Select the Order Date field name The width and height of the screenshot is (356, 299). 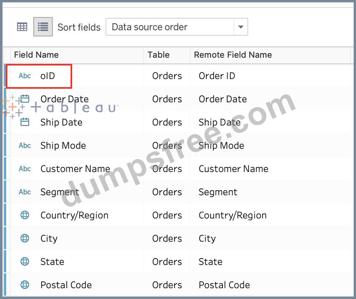pos(65,99)
